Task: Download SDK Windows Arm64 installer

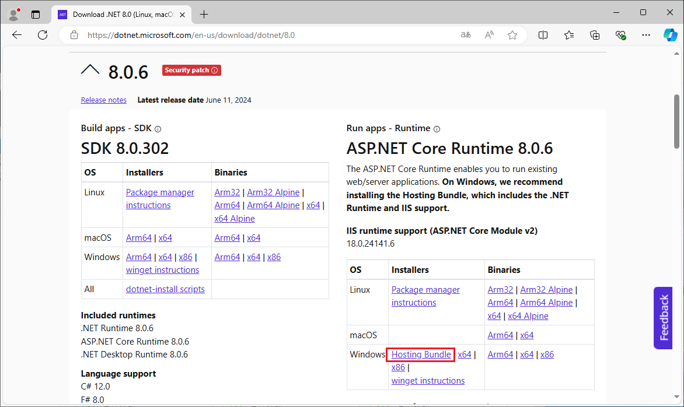Action: (x=139, y=257)
